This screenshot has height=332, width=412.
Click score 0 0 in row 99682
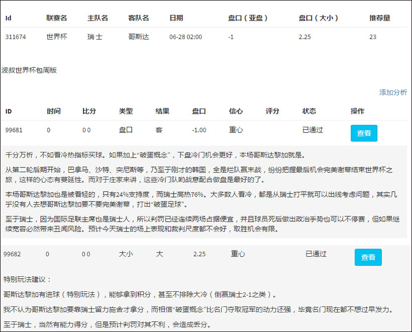pos(86,254)
